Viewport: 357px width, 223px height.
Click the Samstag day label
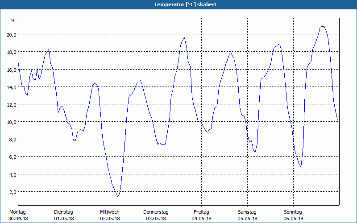click(247, 212)
